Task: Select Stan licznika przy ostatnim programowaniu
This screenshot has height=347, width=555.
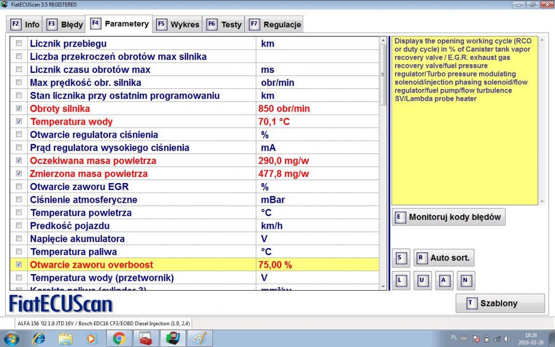Action: [x=194, y=95]
